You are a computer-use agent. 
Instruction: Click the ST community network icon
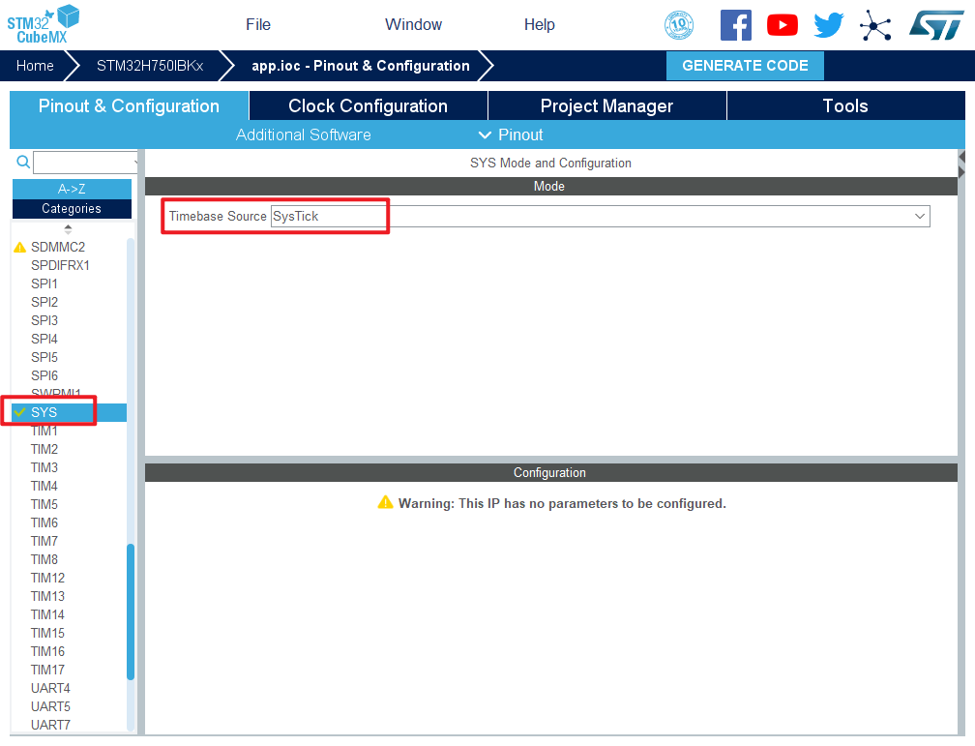pos(875,26)
